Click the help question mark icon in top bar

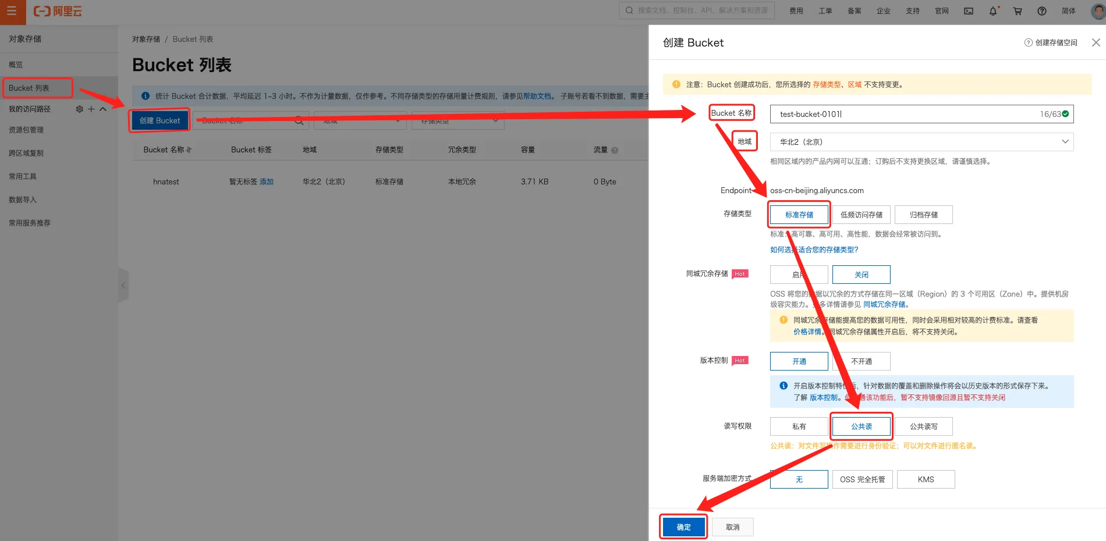tap(1042, 11)
